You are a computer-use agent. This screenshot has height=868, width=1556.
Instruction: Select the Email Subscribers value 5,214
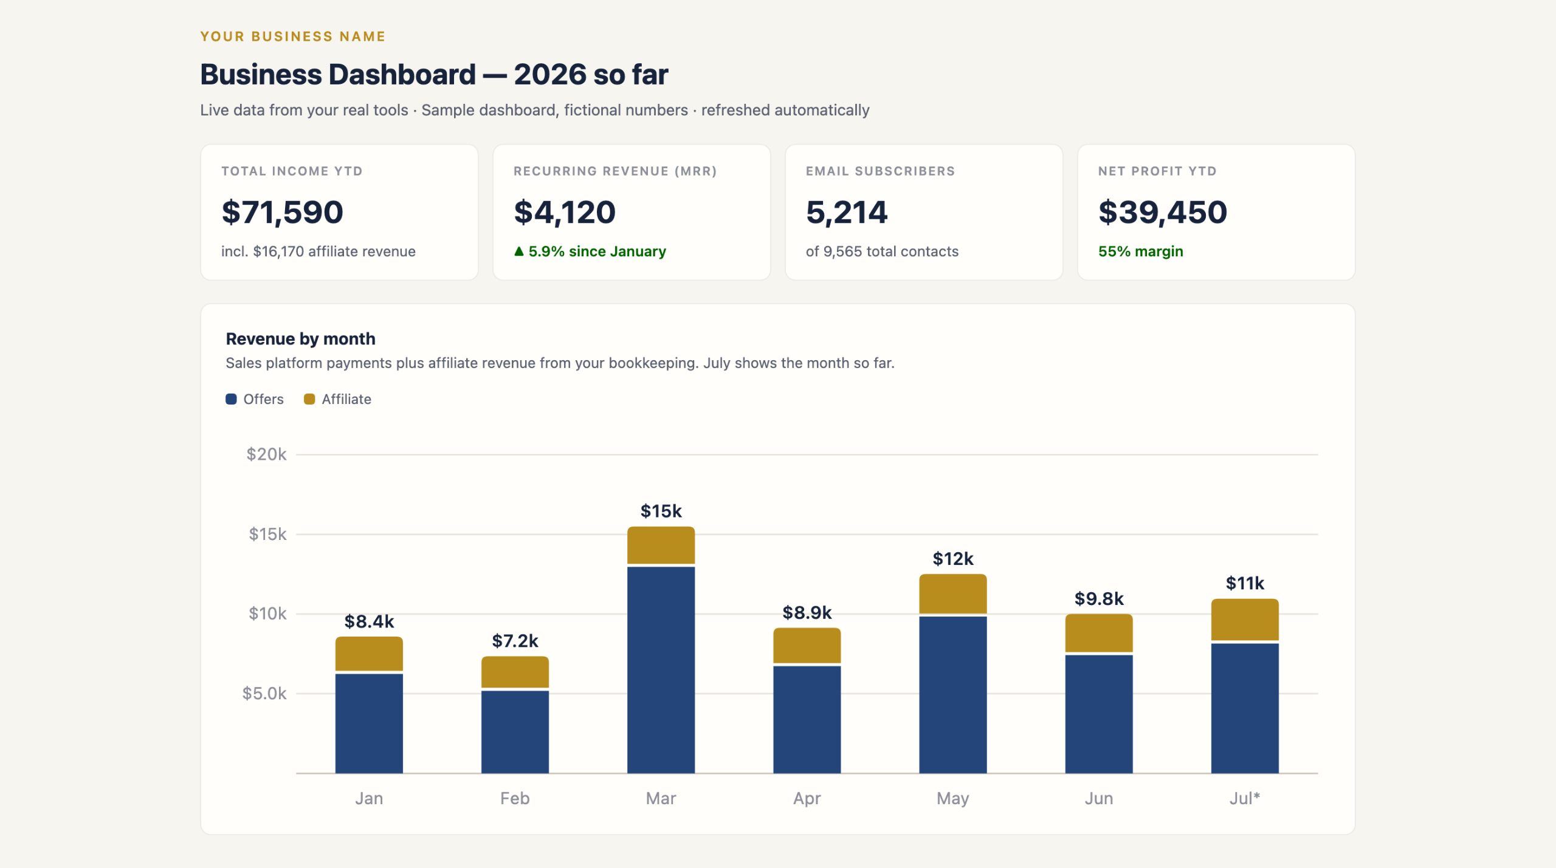pos(847,212)
